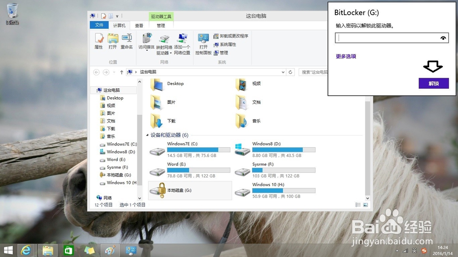Viewport: 458px width, 257px height.
Task: Switch to the 计算机 (Computer) tab
Action: click(x=119, y=26)
